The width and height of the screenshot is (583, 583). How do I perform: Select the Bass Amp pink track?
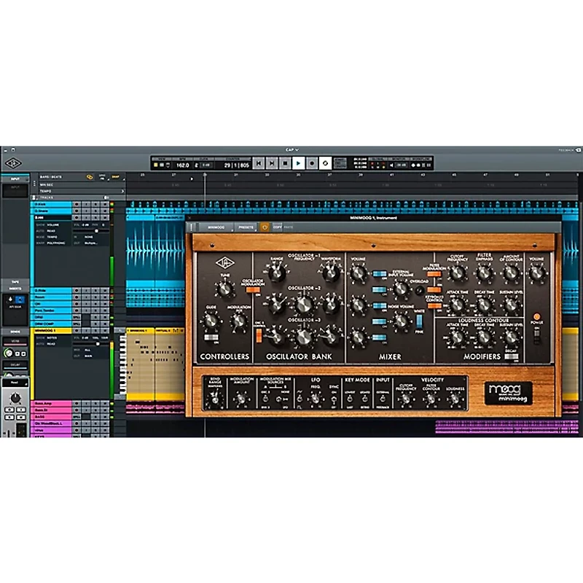coord(51,403)
